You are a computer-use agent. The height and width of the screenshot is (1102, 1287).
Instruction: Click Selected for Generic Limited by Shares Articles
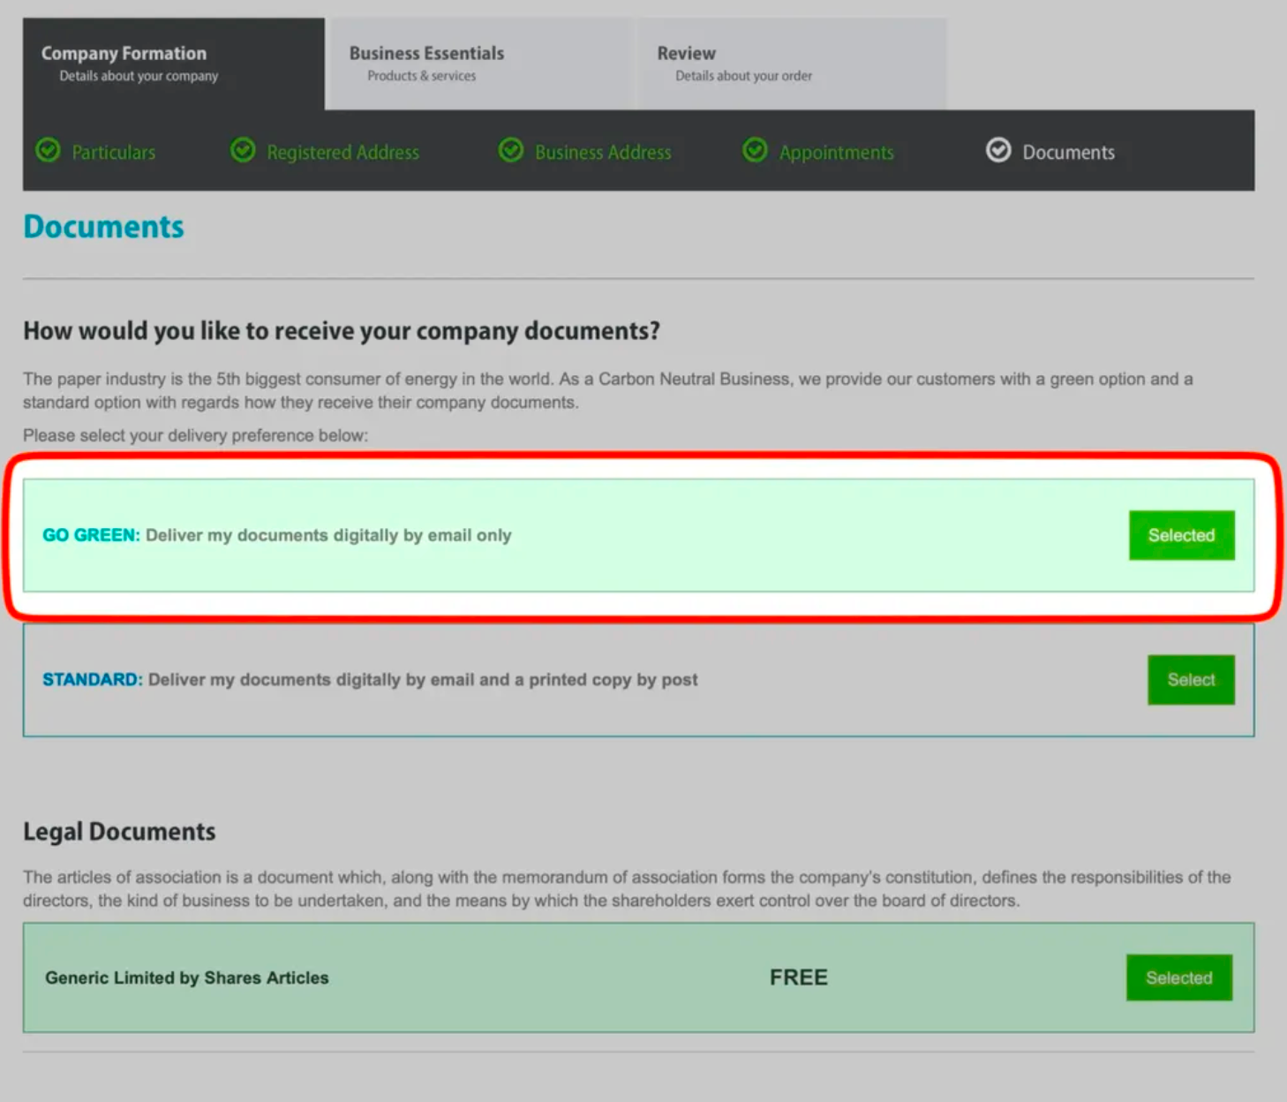[1179, 977]
